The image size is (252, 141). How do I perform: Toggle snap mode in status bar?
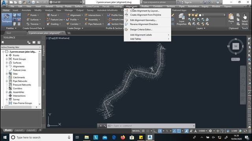tap(148, 131)
